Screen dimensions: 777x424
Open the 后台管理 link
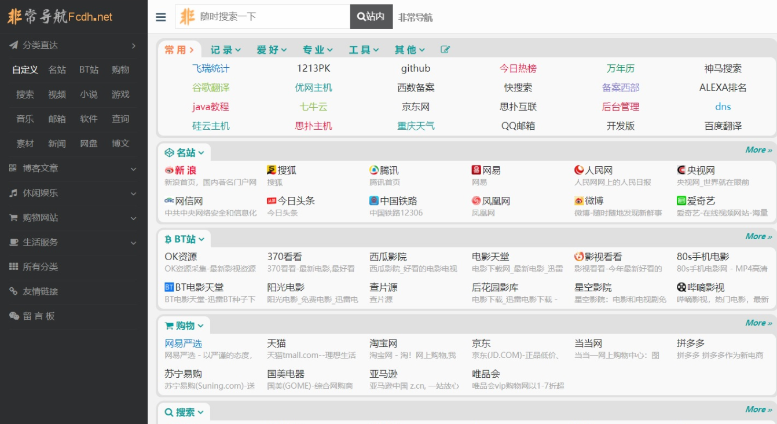pyautogui.click(x=621, y=107)
